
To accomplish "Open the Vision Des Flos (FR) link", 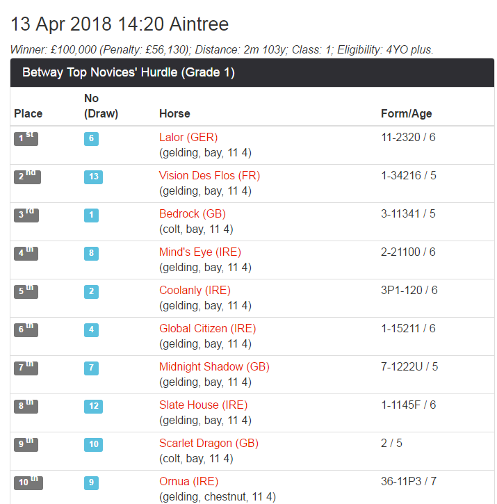I will pyautogui.click(x=209, y=175).
